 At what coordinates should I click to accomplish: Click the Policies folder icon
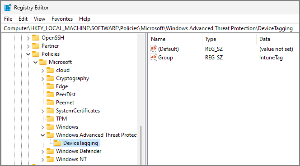click(36, 54)
